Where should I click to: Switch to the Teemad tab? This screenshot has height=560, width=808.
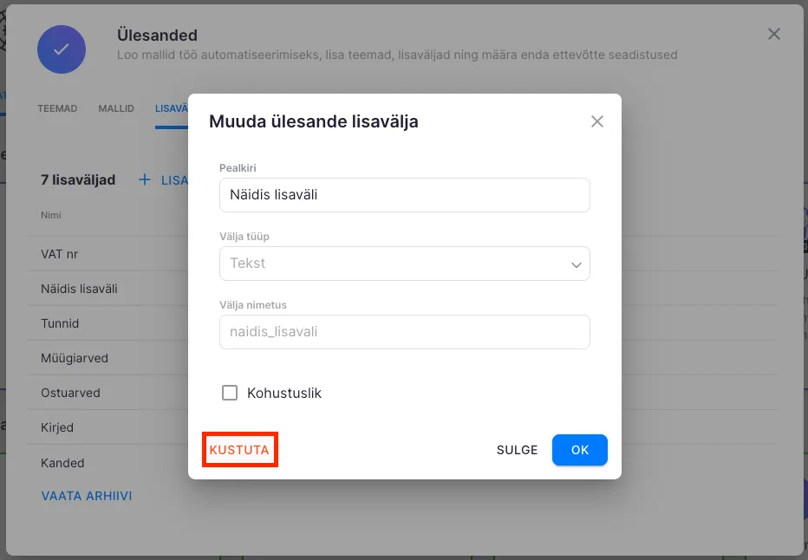(x=57, y=108)
